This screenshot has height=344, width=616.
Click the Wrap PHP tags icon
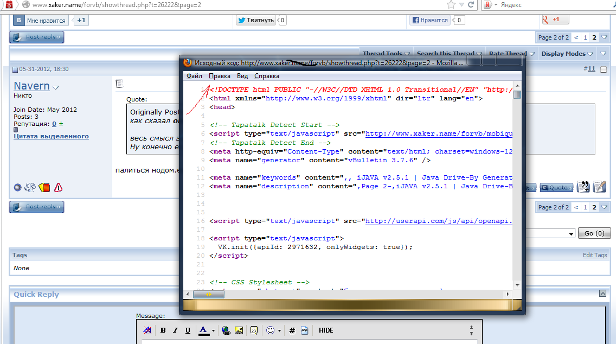coord(304,330)
